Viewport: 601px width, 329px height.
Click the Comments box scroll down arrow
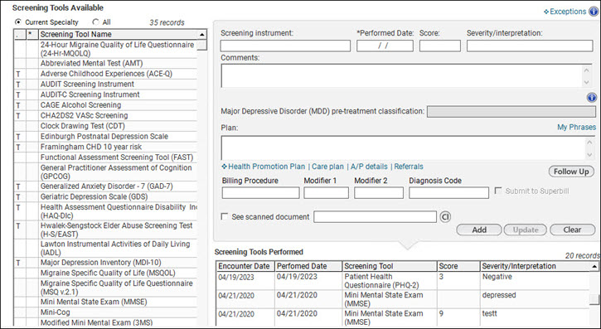(x=586, y=82)
